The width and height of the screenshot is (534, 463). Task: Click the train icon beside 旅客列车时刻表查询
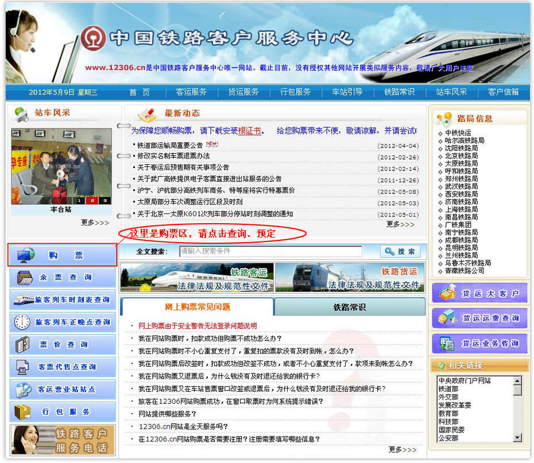pyautogui.click(x=24, y=299)
